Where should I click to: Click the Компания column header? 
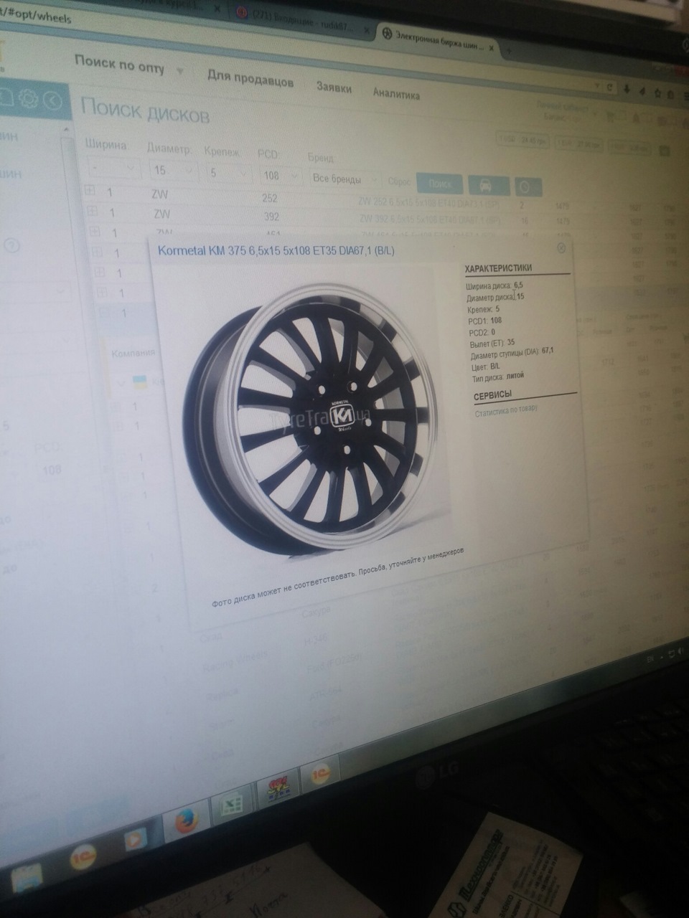click(x=133, y=353)
